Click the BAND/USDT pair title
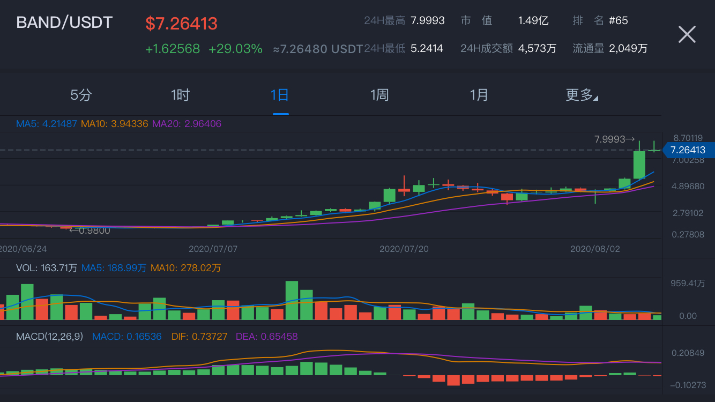 pos(64,22)
